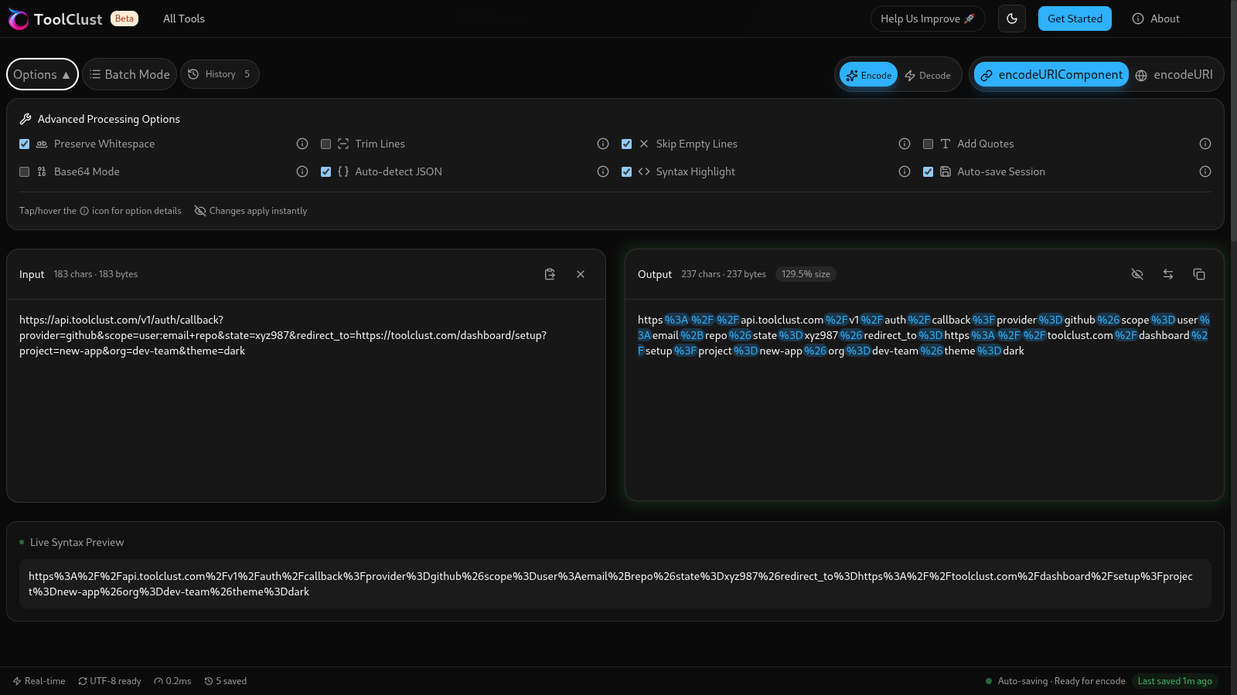Click info icon for Syntax Highlight
This screenshot has width=1237, height=695.
[905, 171]
